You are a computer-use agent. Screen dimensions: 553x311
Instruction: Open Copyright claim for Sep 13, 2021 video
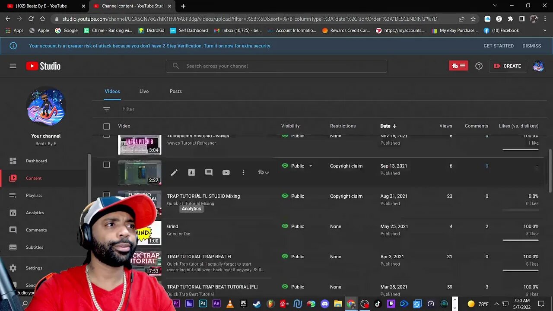click(x=346, y=166)
